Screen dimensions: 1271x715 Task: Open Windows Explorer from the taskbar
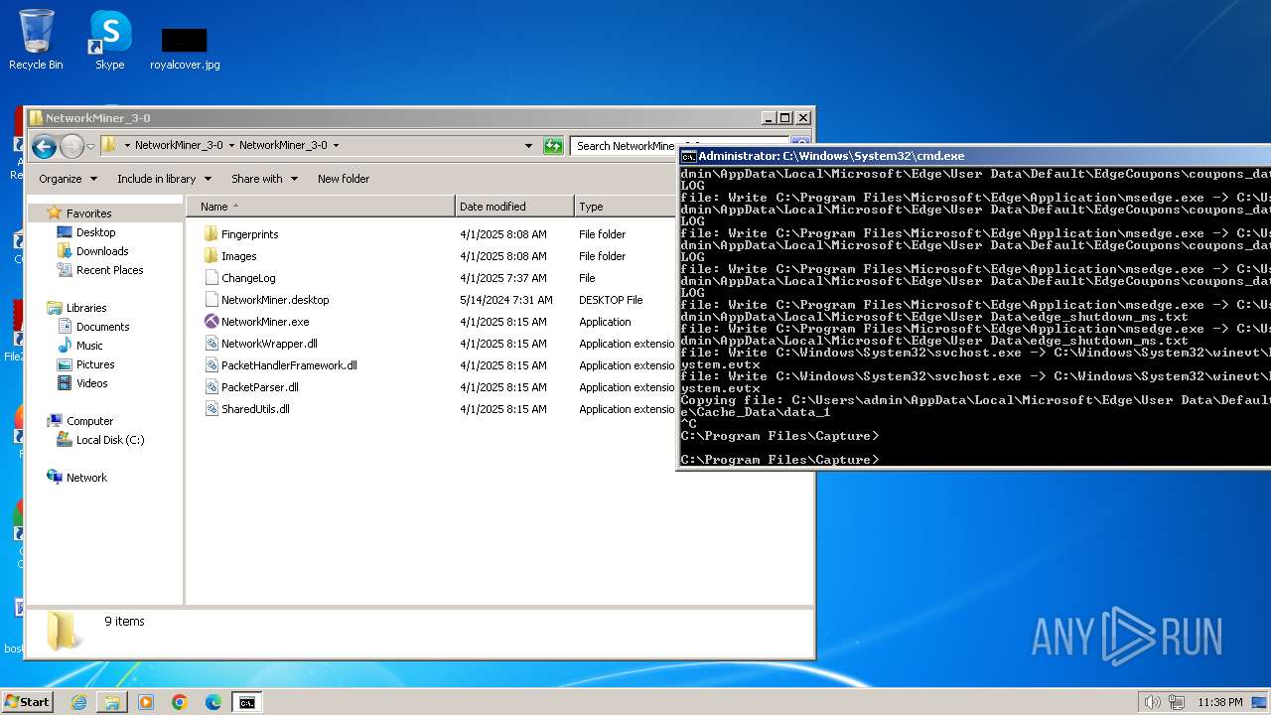tap(112, 702)
